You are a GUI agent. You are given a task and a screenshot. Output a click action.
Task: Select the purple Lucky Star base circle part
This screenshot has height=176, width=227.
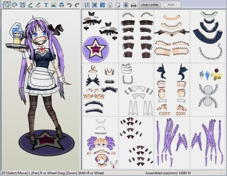click(x=96, y=49)
